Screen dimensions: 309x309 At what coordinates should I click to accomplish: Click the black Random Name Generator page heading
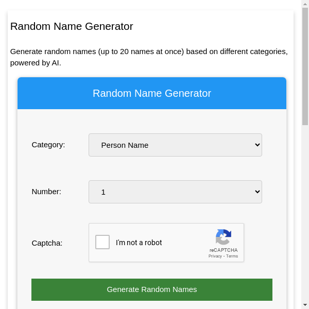72,26
